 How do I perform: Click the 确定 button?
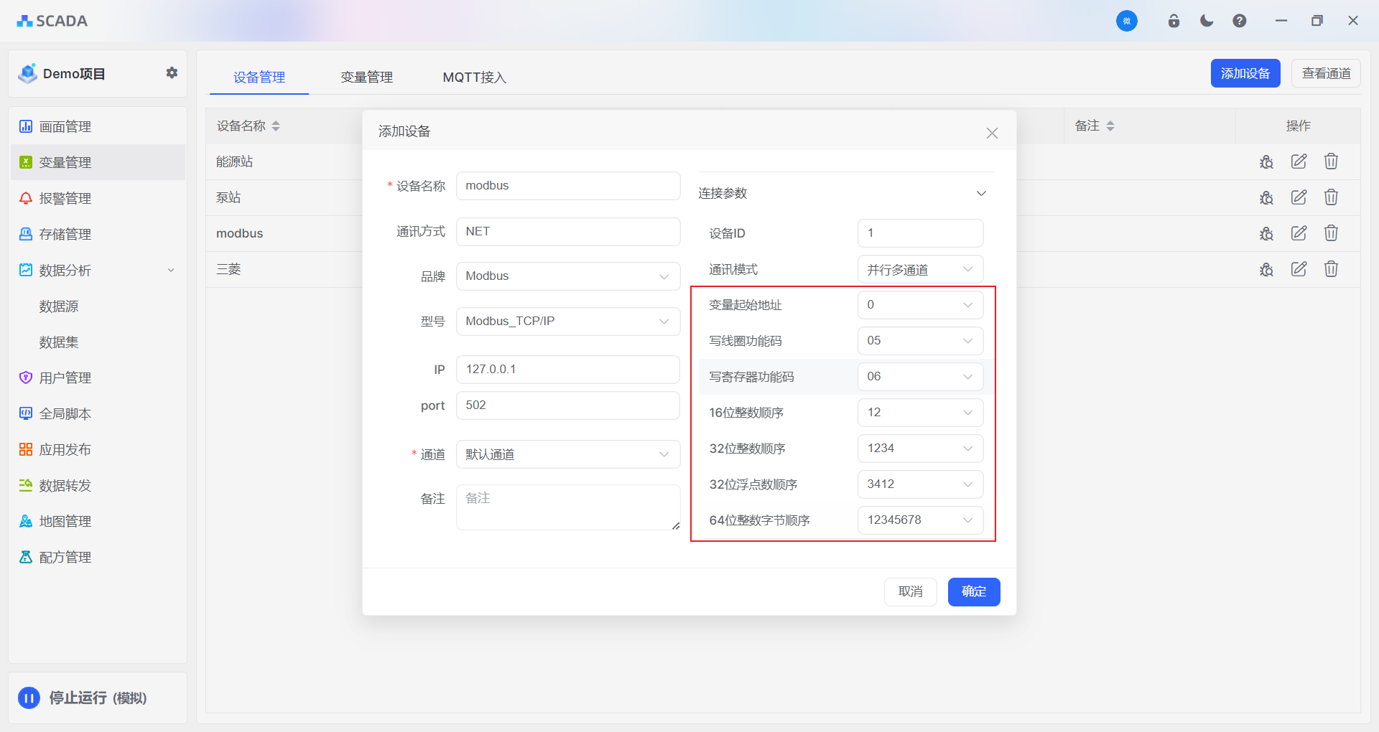pos(973,591)
